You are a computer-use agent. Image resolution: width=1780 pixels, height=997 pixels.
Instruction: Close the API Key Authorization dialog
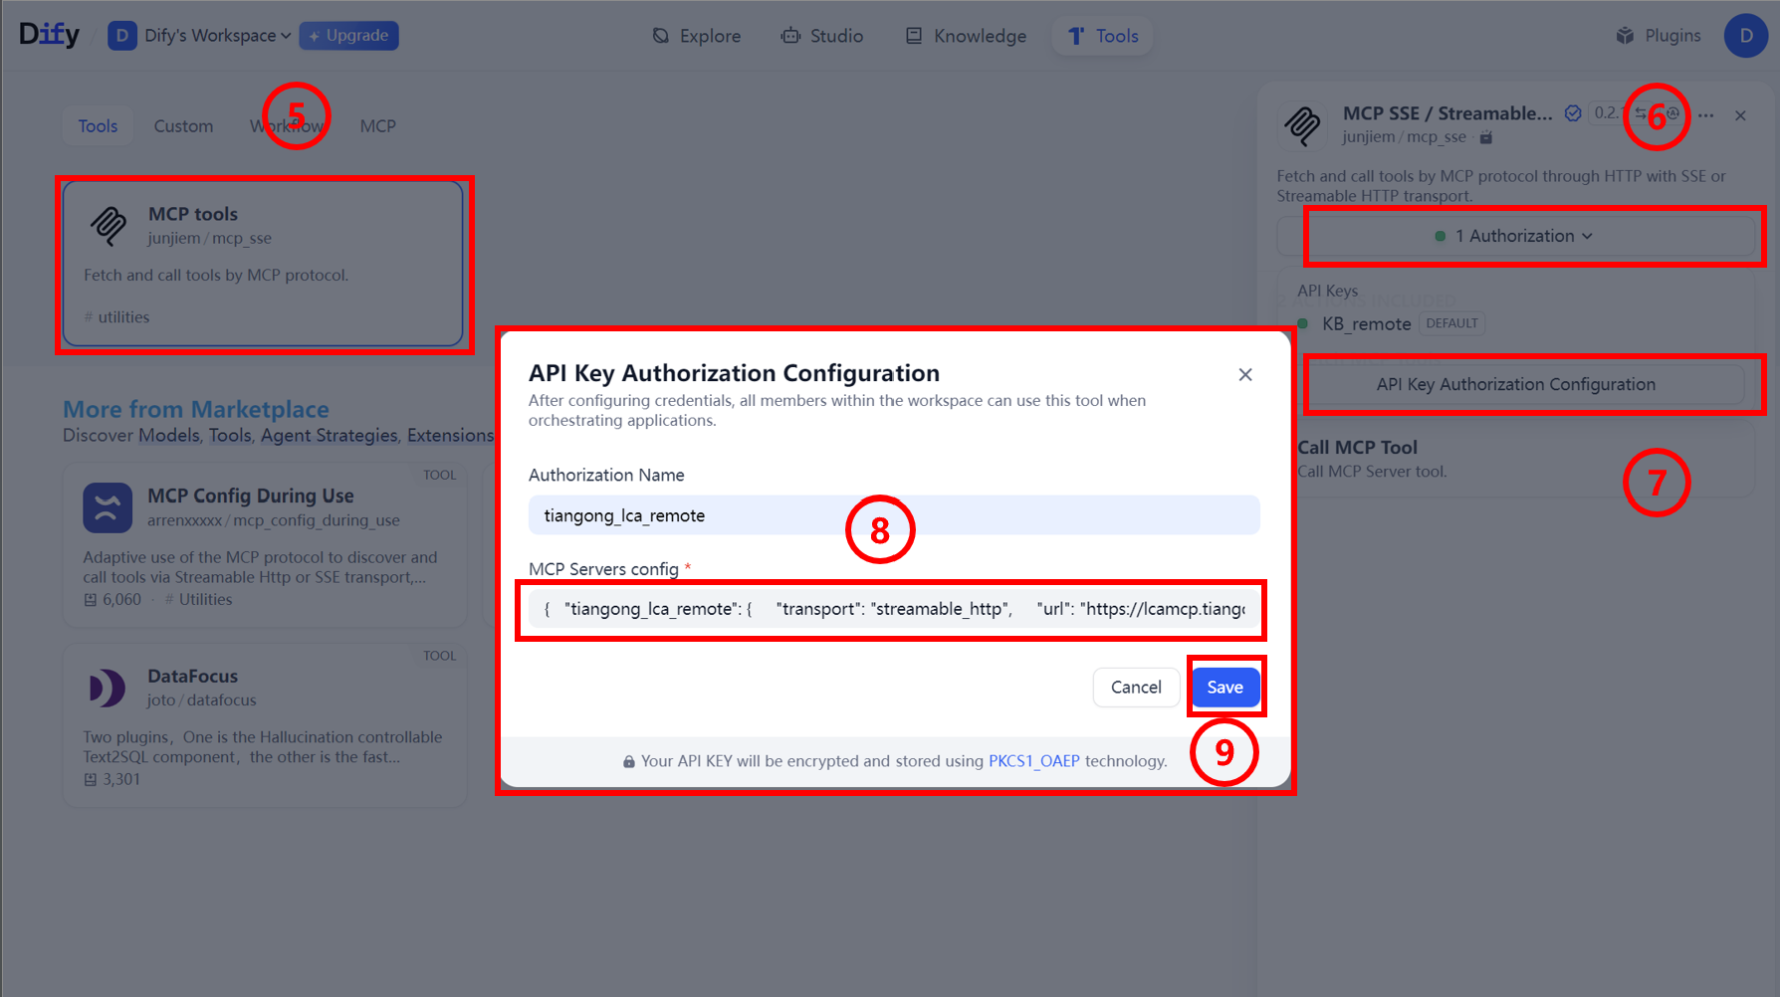pos(1244,374)
